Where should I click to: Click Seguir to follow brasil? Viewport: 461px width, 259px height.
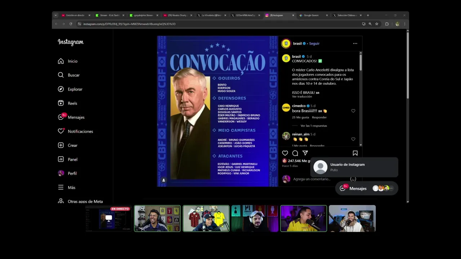point(314,44)
